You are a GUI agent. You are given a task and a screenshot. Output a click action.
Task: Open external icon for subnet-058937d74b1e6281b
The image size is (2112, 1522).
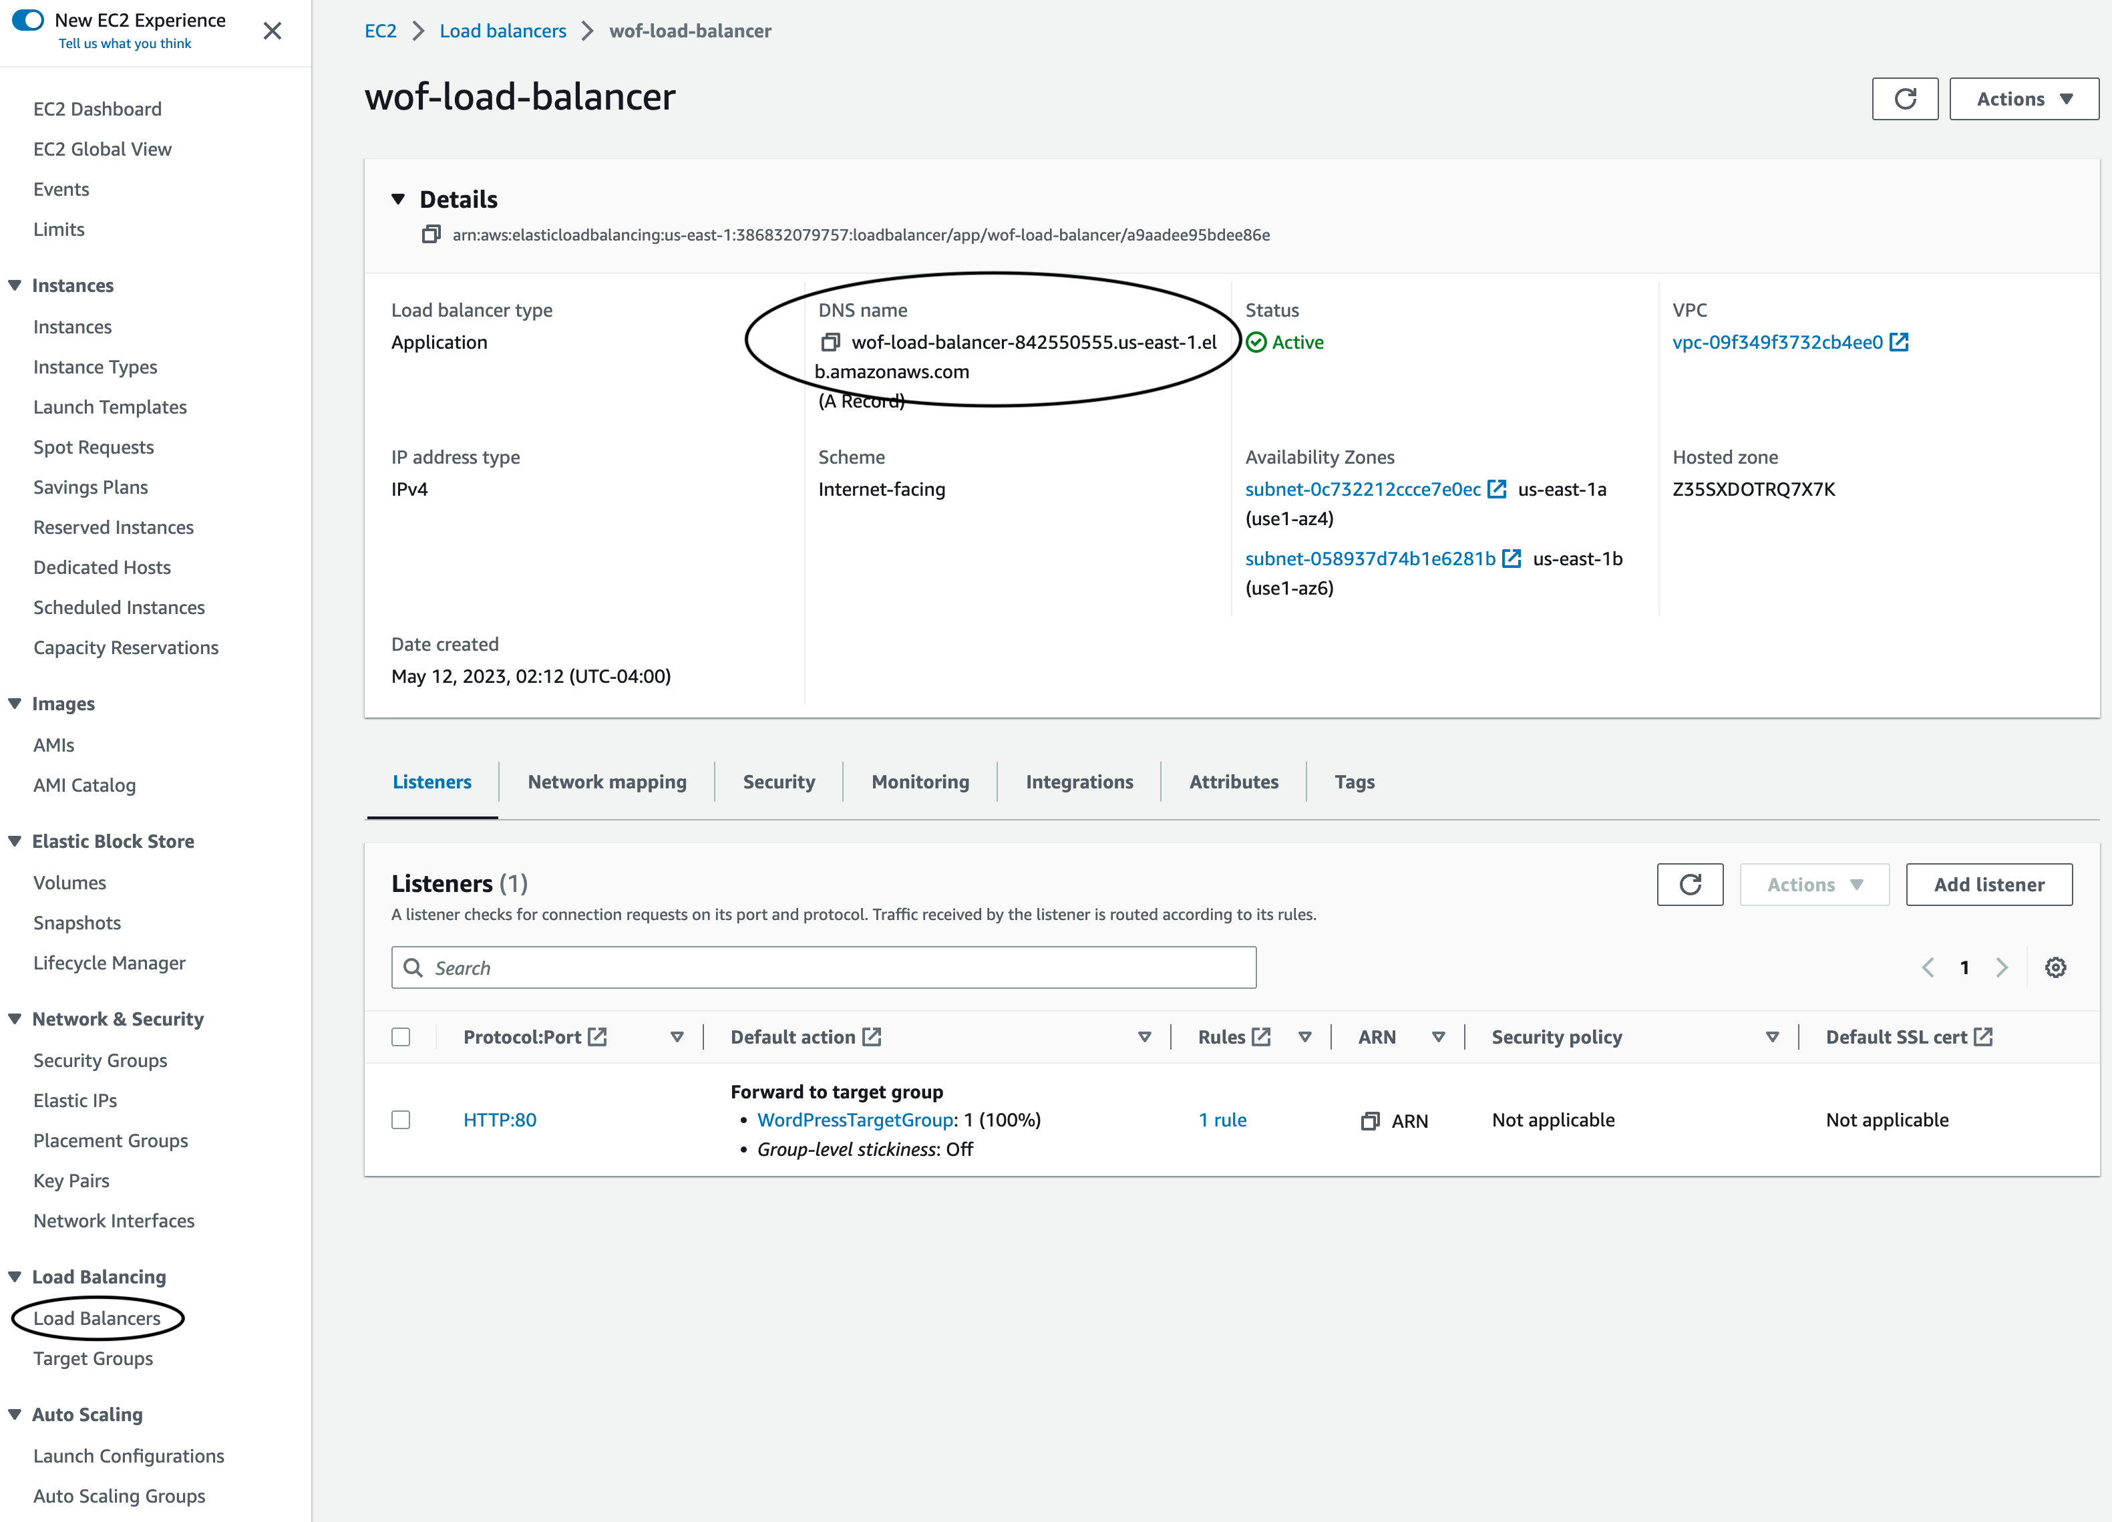pos(1512,559)
